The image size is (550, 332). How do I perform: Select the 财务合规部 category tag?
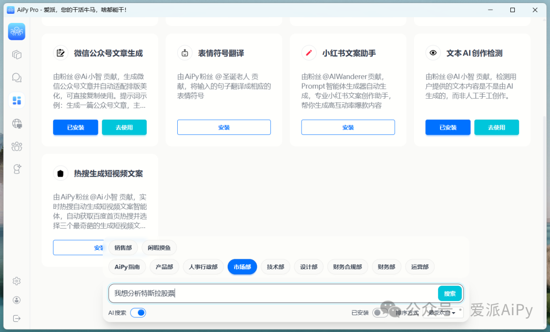[x=347, y=267]
